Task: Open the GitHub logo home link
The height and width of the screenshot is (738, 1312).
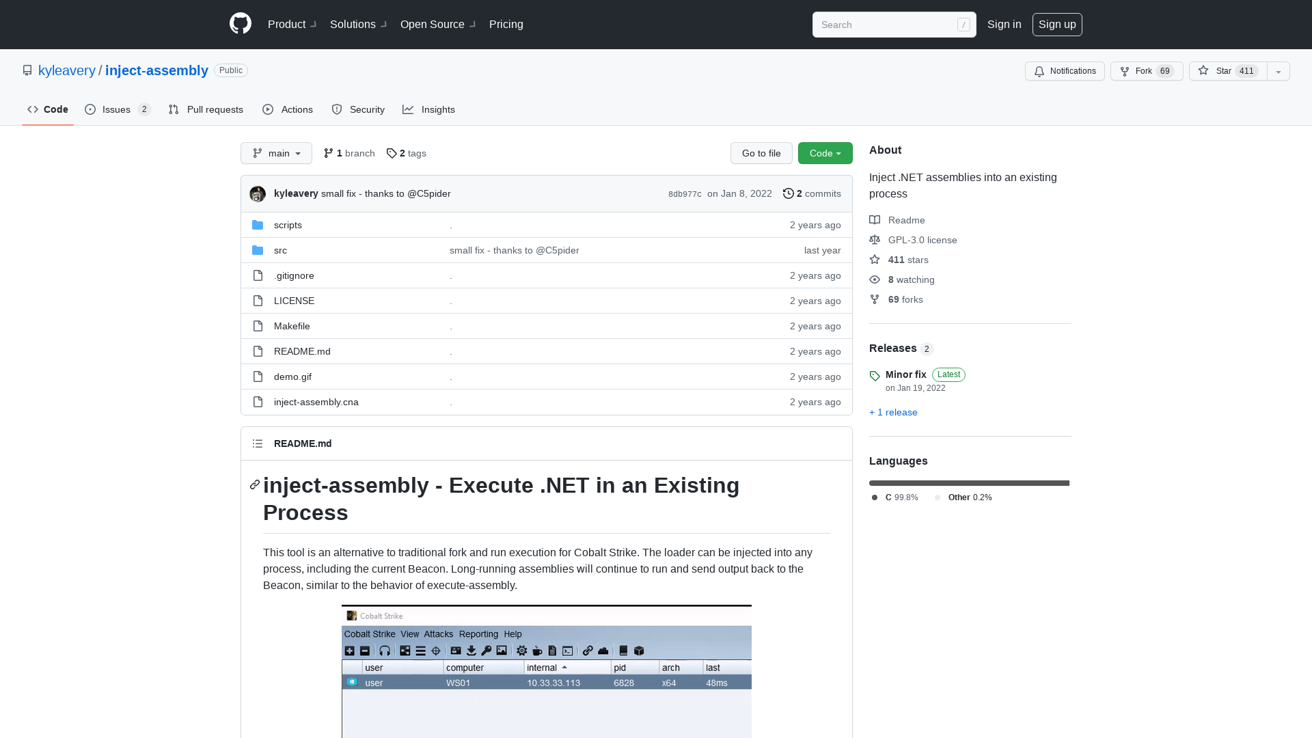Action: pos(241,24)
